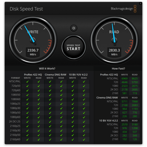Click 2K DCI 25 ProRes read checkmark
This screenshot has width=147, height=147.
tap(38, 122)
